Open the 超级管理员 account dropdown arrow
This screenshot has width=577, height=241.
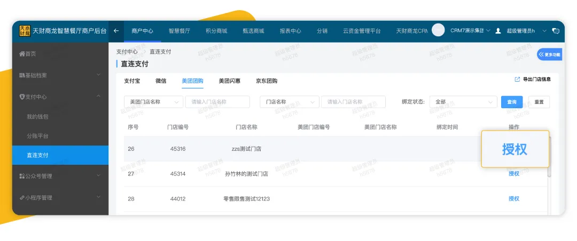(544, 31)
